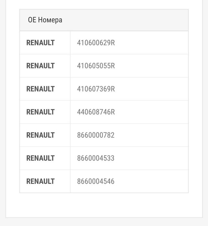Select OE number 410600629R

(x=96, y=43)
